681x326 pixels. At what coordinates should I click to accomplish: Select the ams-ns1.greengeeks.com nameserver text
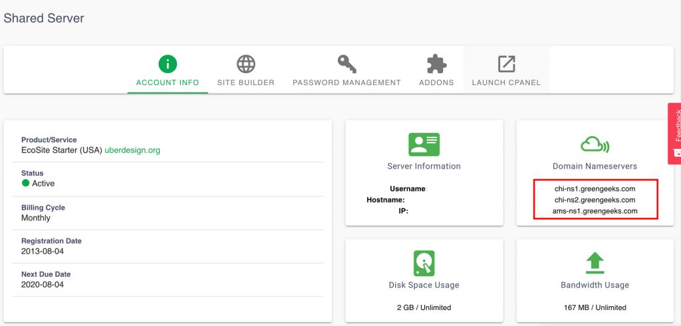point(595,211)
